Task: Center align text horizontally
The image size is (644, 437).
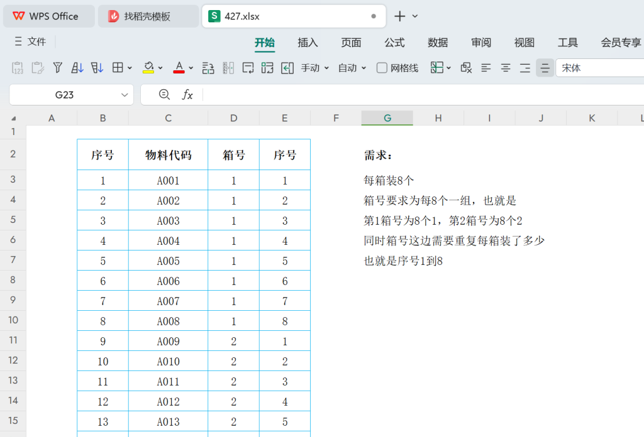Action: [x=506, y=68]
